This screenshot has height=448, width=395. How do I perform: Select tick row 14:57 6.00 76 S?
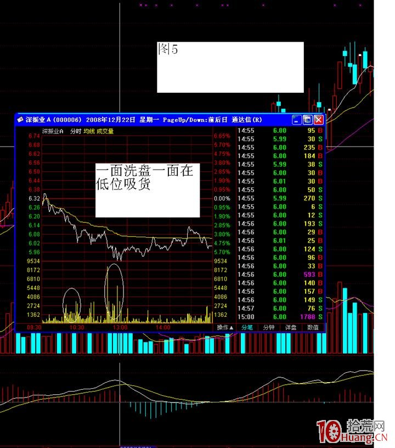pyautogui.click(x=280, y=309)
